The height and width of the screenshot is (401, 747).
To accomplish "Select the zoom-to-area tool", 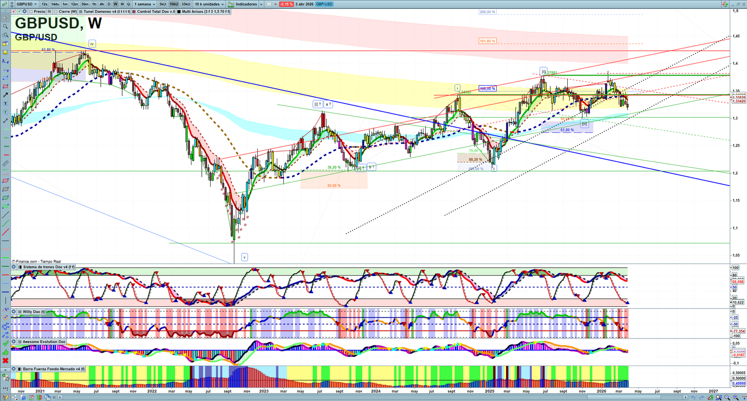I will click(5, 35).
